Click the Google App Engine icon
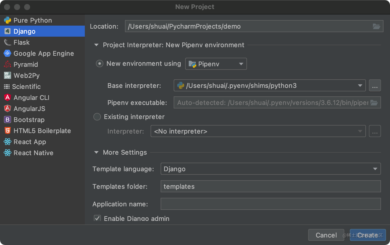Image resolution: width=390 pixels, height=245 pixels. point(8,53)
